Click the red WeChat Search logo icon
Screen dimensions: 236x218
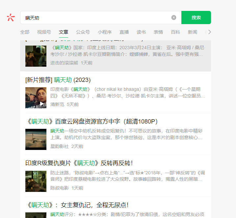pos(11,18)
